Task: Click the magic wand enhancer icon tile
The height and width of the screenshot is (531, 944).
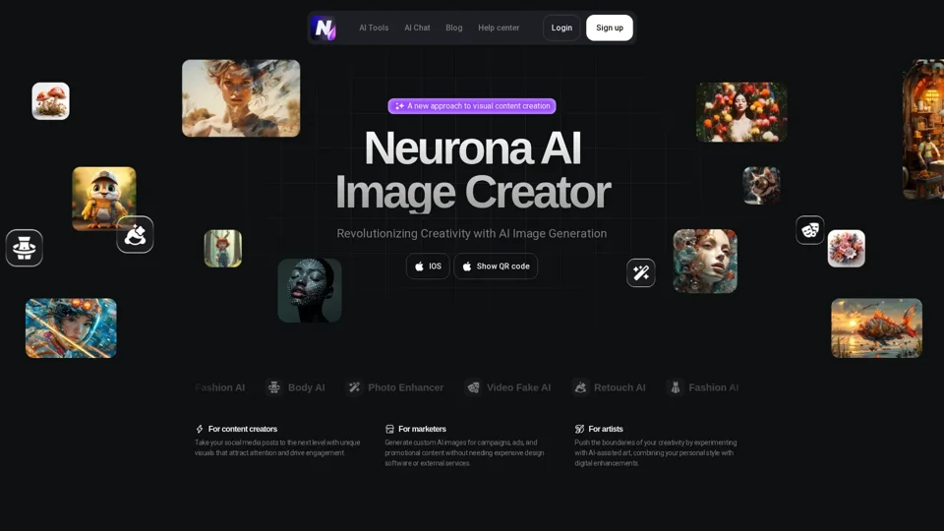Action: coord(640,272)
